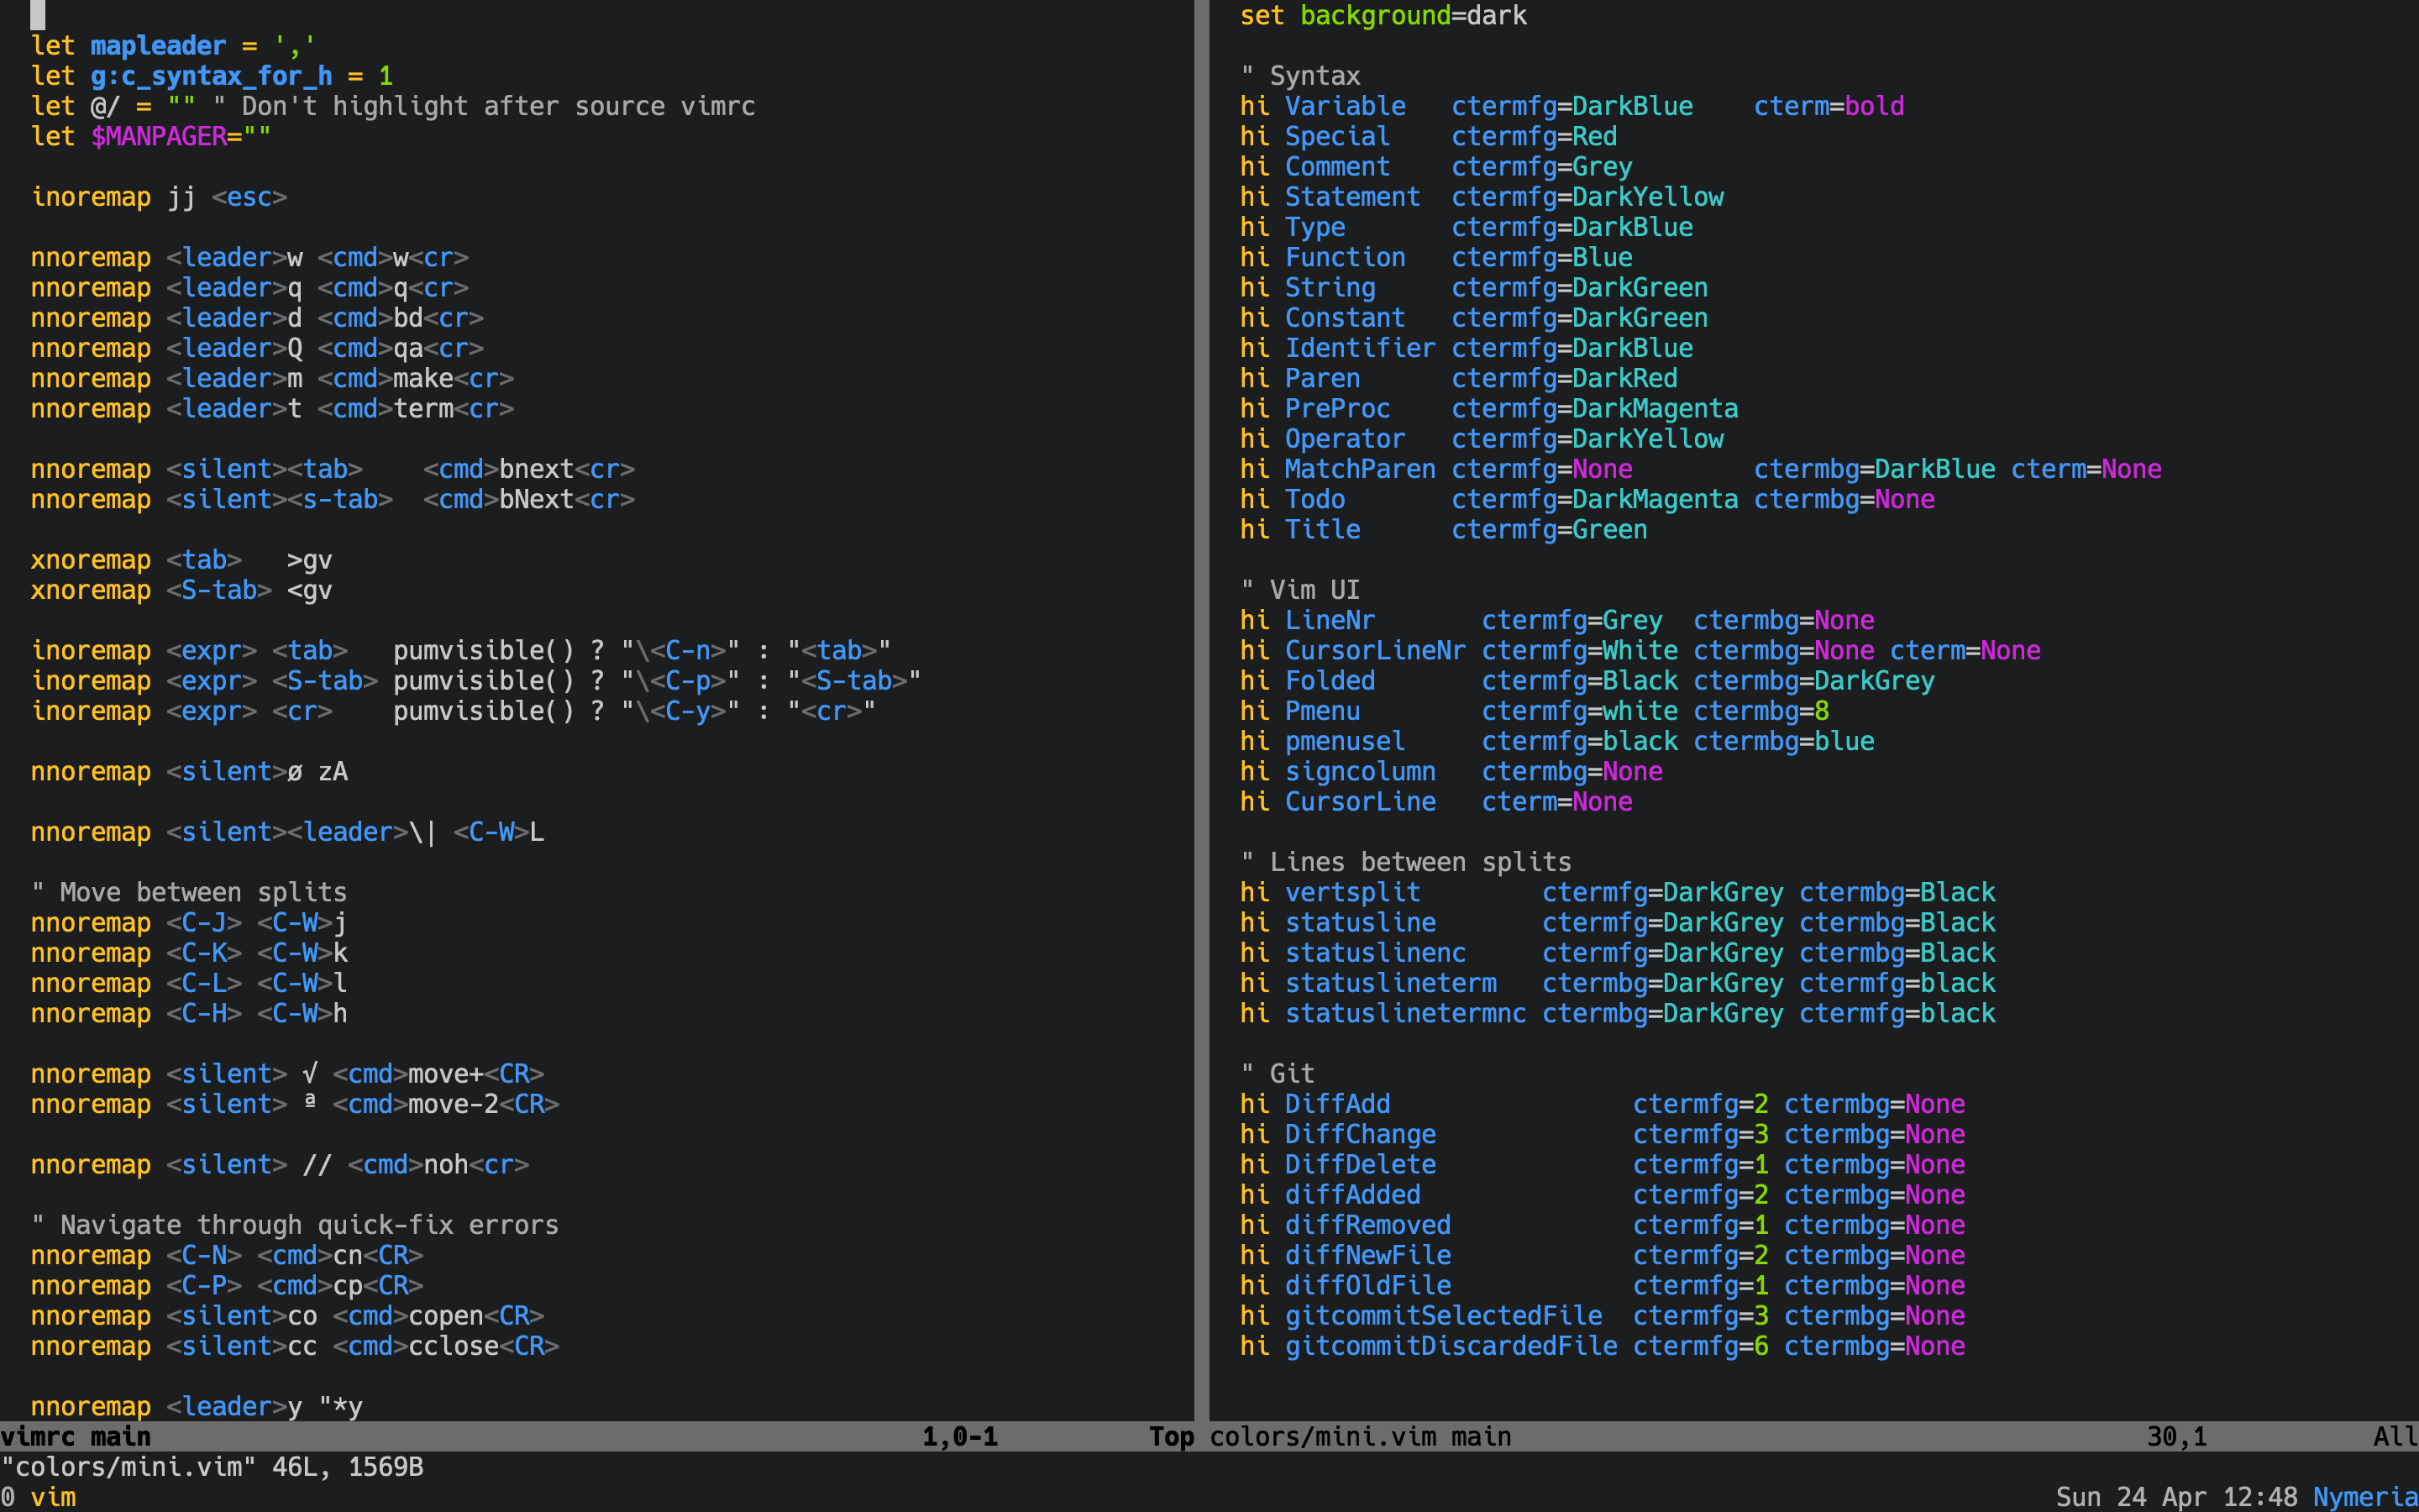
Task: Click 'hi CursorLineNr' highlight line
Action: point(1640,650)
